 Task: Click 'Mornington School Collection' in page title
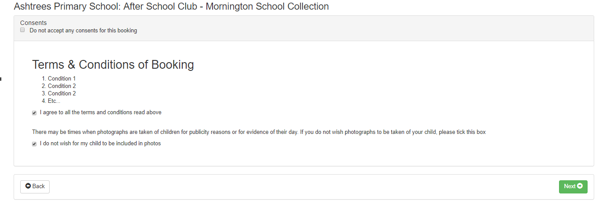tap(267, 7)
